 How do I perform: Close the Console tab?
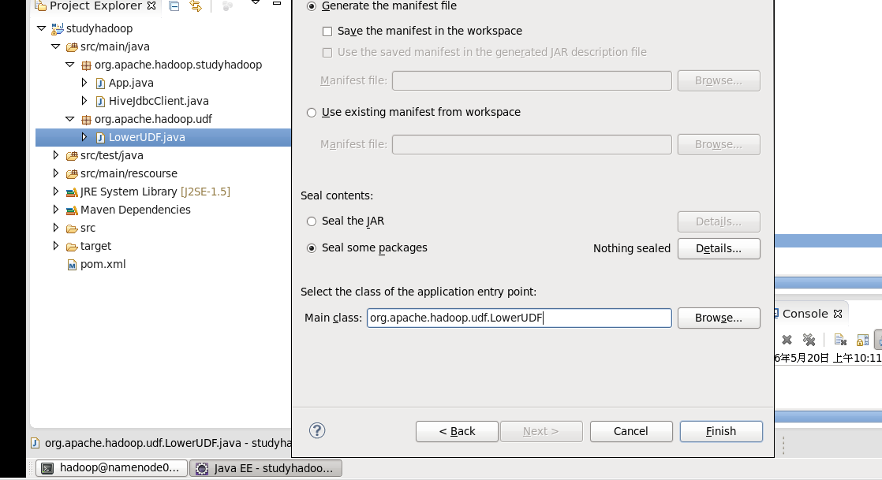838,314
